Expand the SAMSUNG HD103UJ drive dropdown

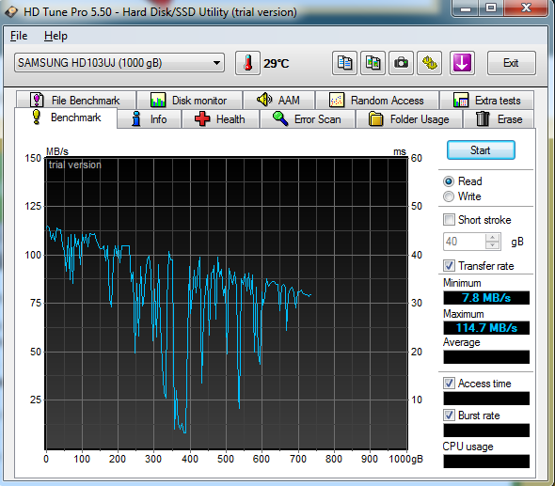point(216,63)
